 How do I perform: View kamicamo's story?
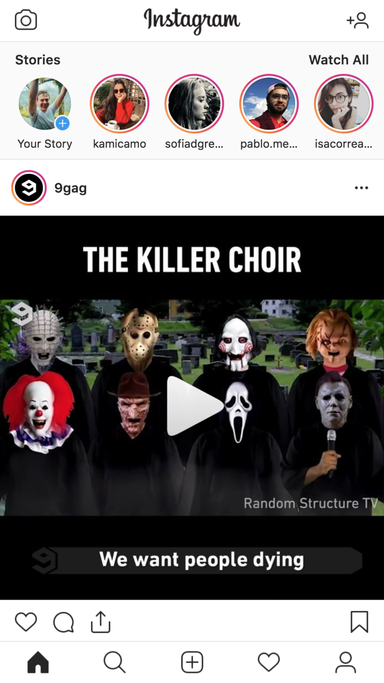(119, 104)
